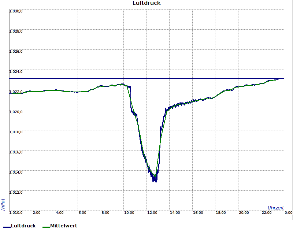
Task: Click the green Mittelwert legend color line
Action: tap(46, 227)
